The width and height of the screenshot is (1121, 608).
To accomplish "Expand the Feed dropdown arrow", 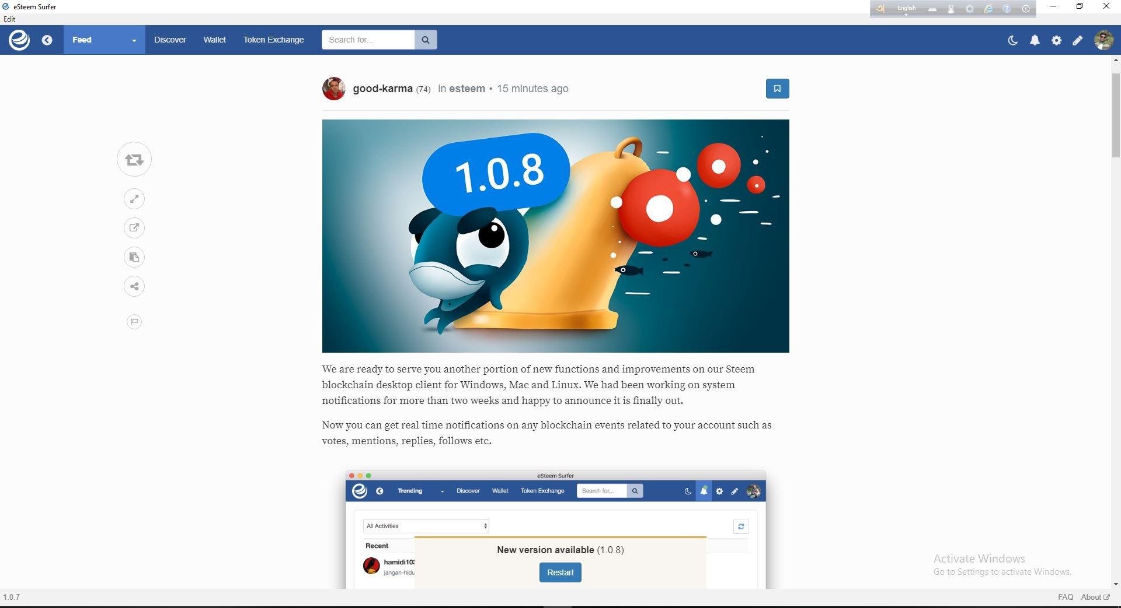I will 134,40.
